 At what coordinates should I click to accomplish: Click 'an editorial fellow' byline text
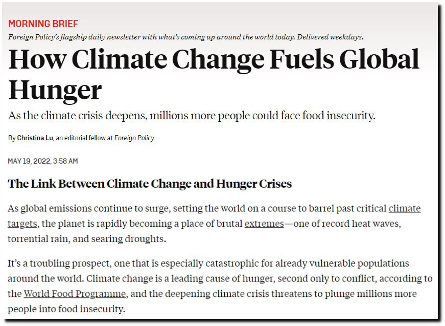click(x=81, y=138)
